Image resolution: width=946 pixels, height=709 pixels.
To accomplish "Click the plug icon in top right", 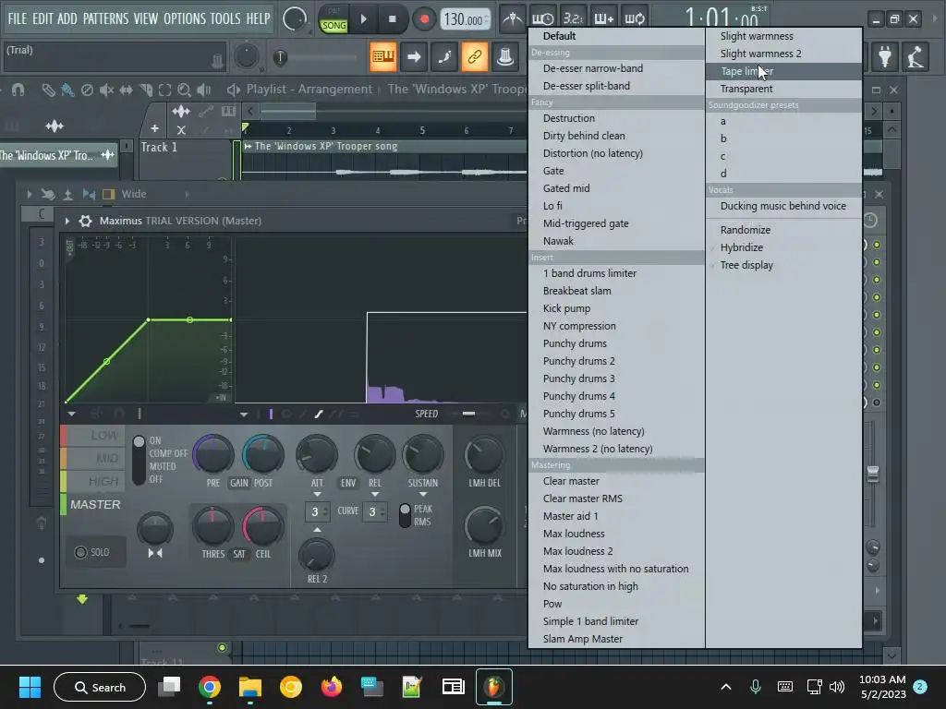I will tap(885, 56).
